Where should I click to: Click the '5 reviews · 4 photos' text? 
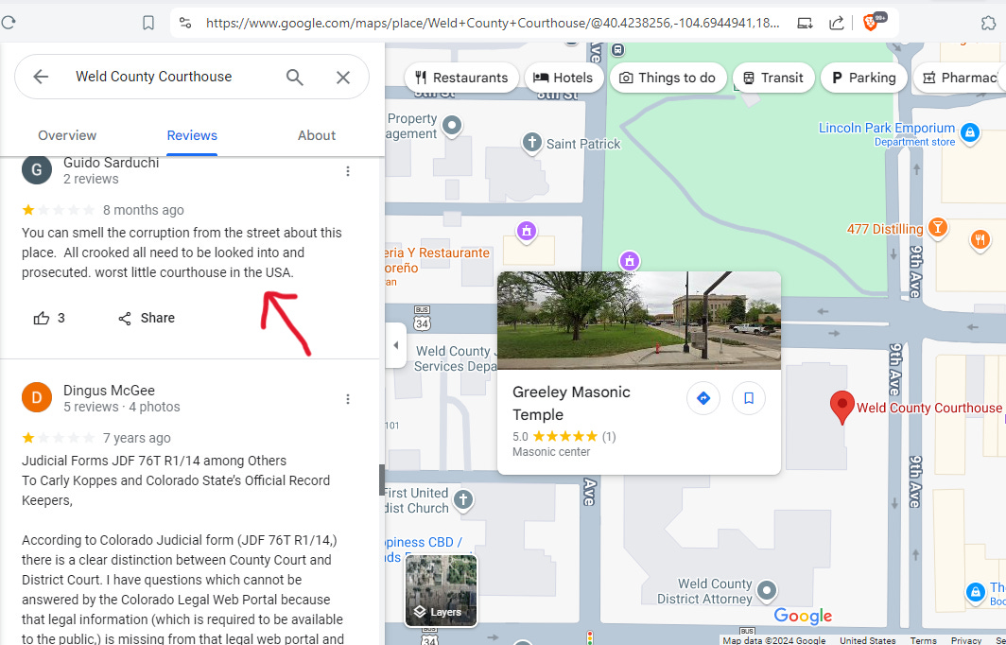click(x=121, y=407)
